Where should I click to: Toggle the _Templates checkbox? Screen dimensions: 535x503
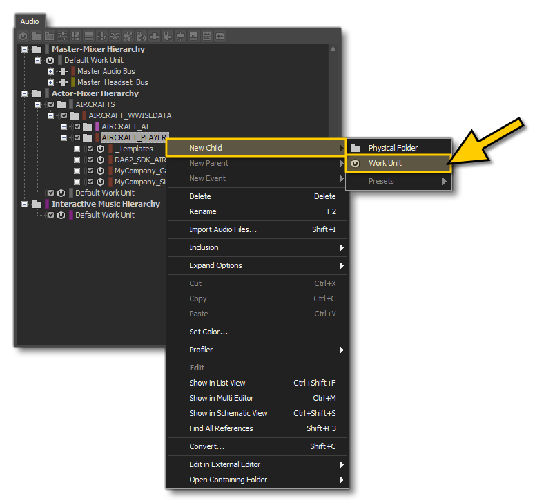(90, 149)
